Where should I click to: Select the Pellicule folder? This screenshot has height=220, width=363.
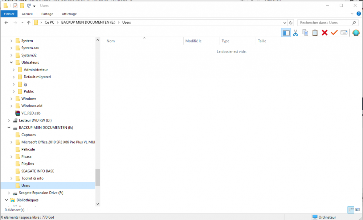click(x=28, y=149)
